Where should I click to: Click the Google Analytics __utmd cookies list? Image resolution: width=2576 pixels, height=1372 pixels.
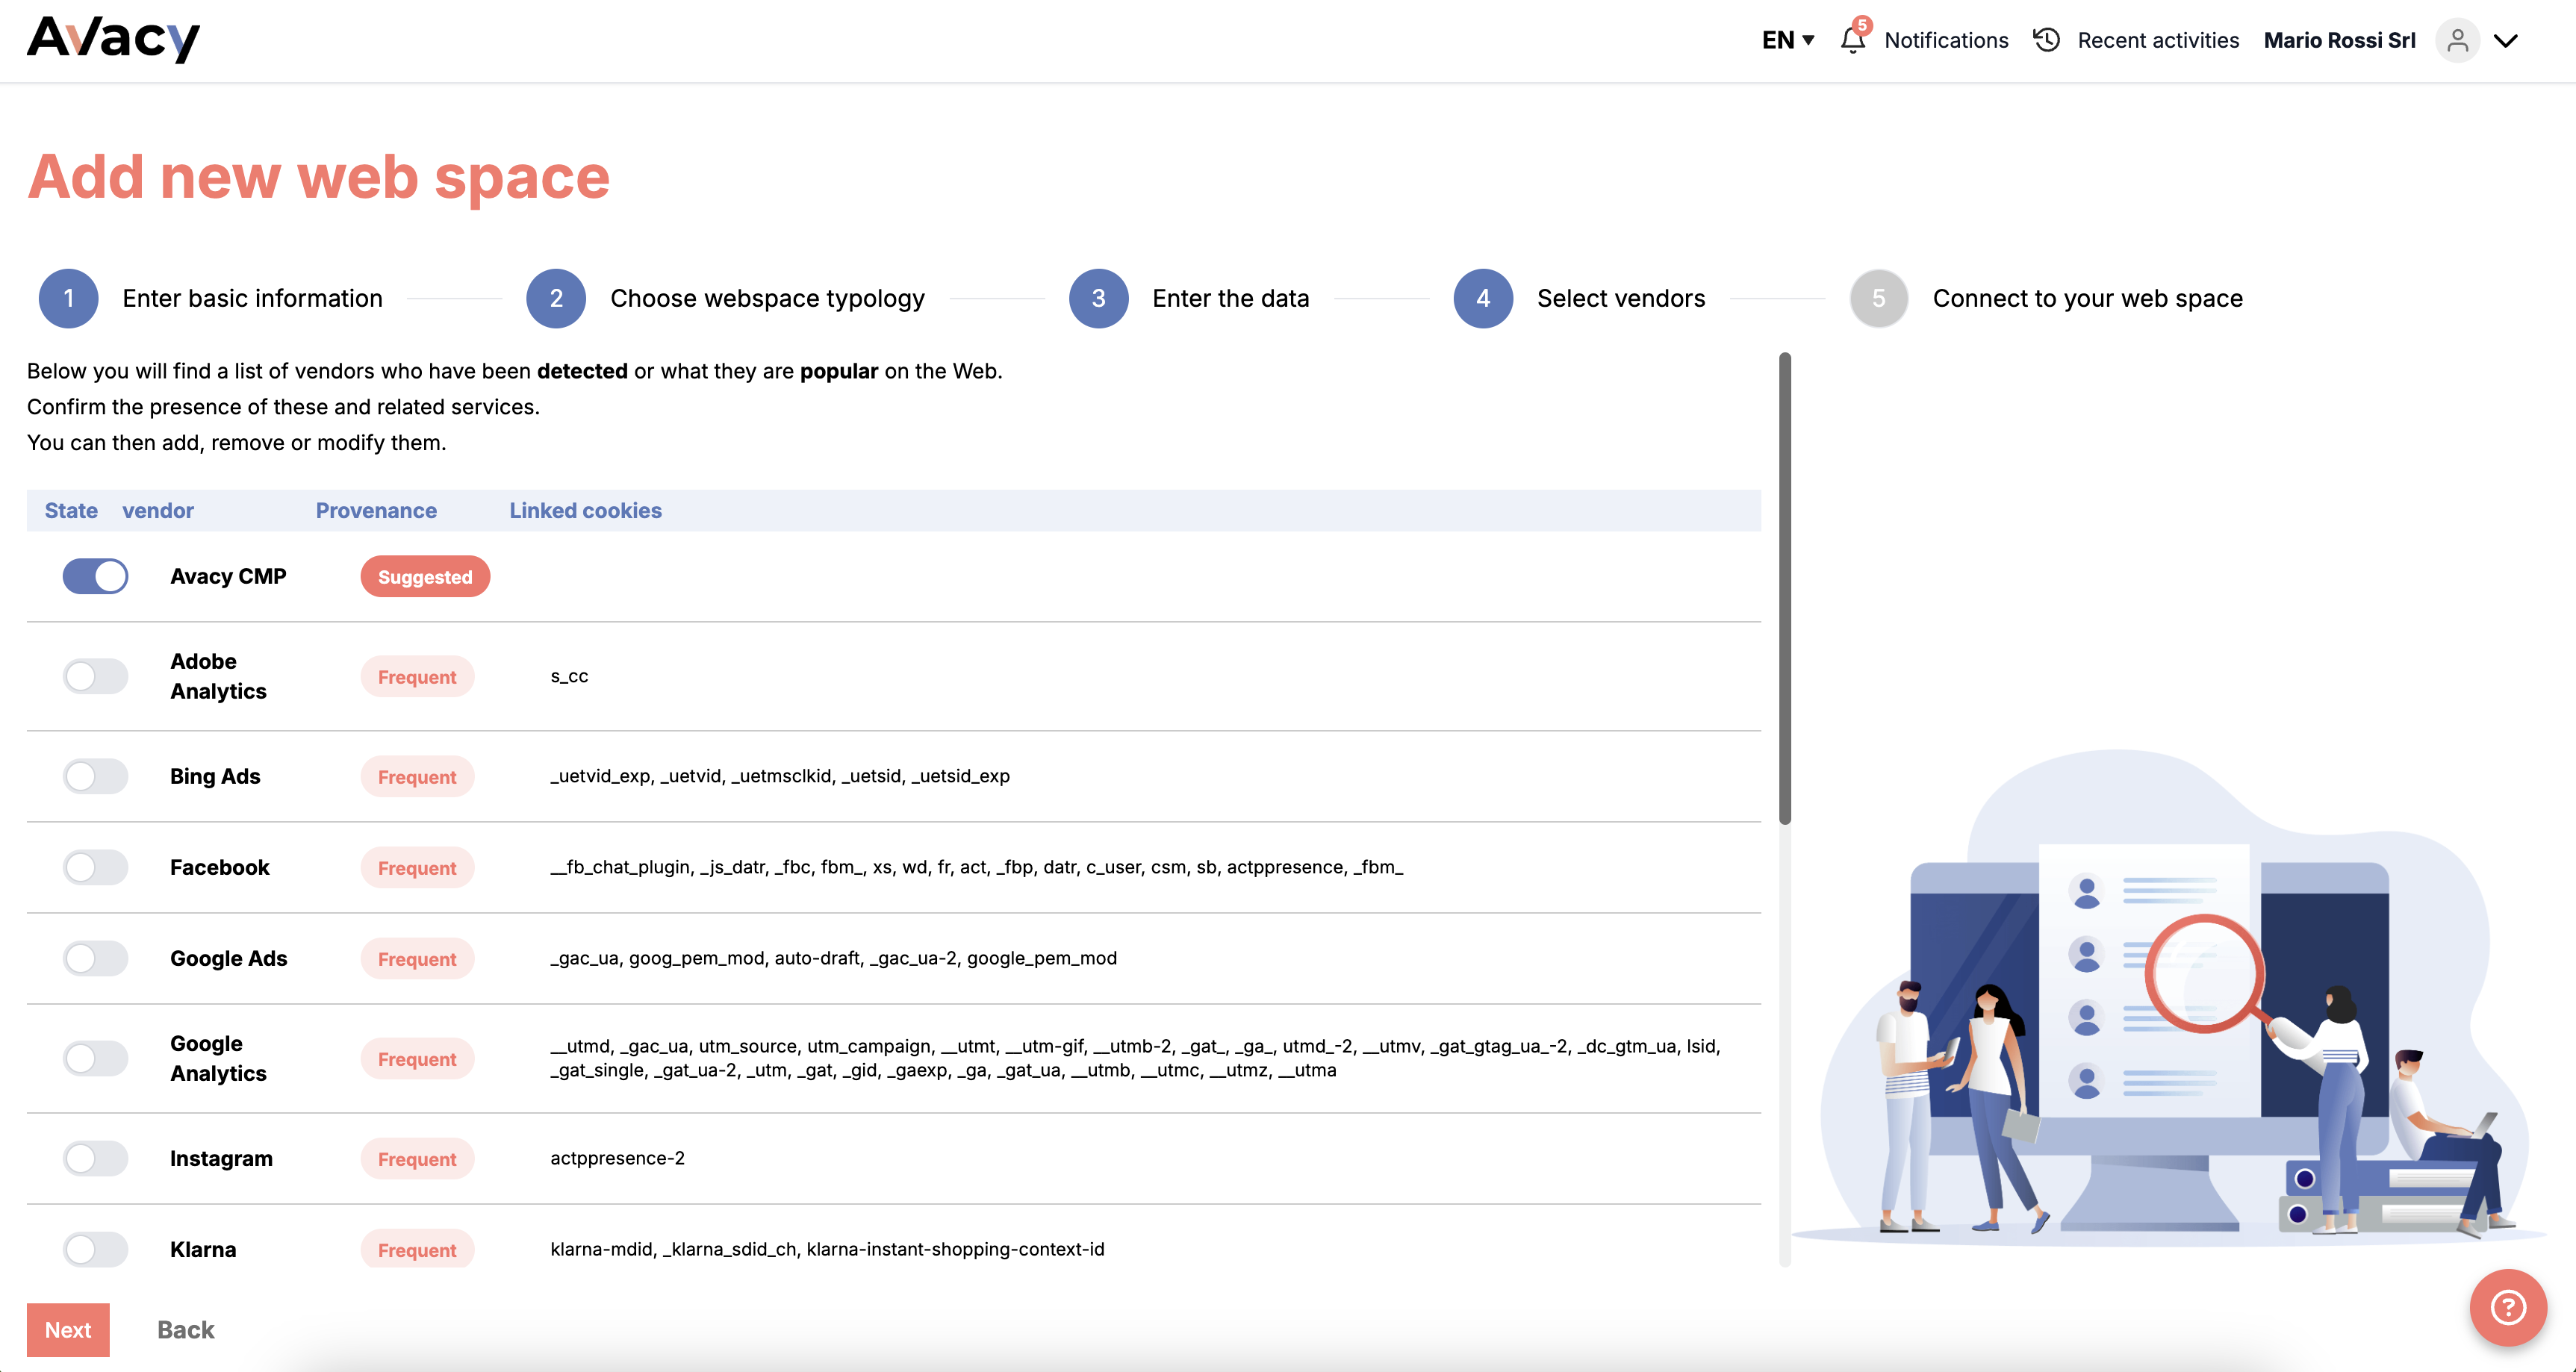coord(1135,1058)
